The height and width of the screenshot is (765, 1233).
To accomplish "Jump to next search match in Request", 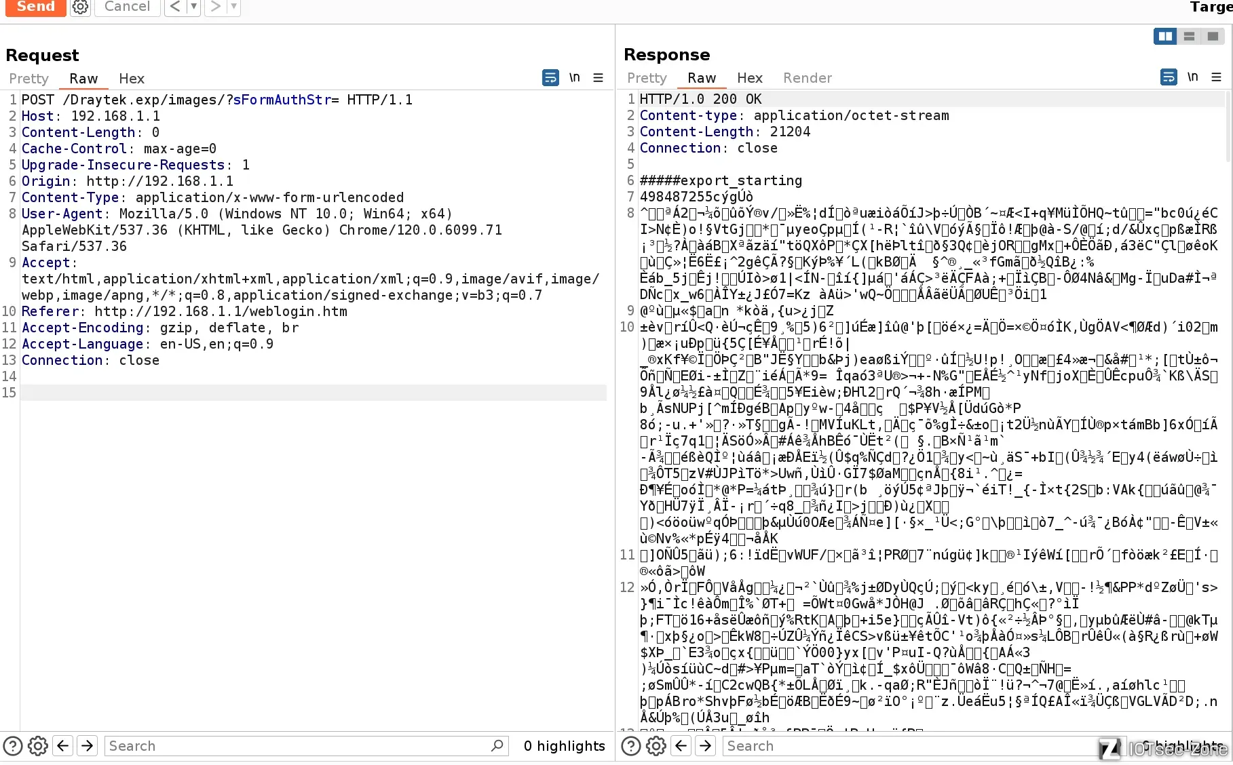I will (88, 746).
